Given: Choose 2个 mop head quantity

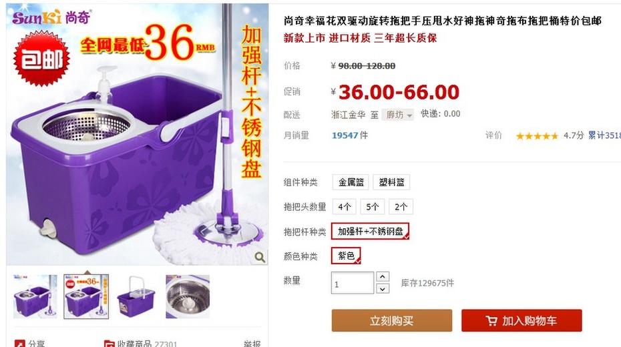Looking at the screenshot, I should pos(401,207).
